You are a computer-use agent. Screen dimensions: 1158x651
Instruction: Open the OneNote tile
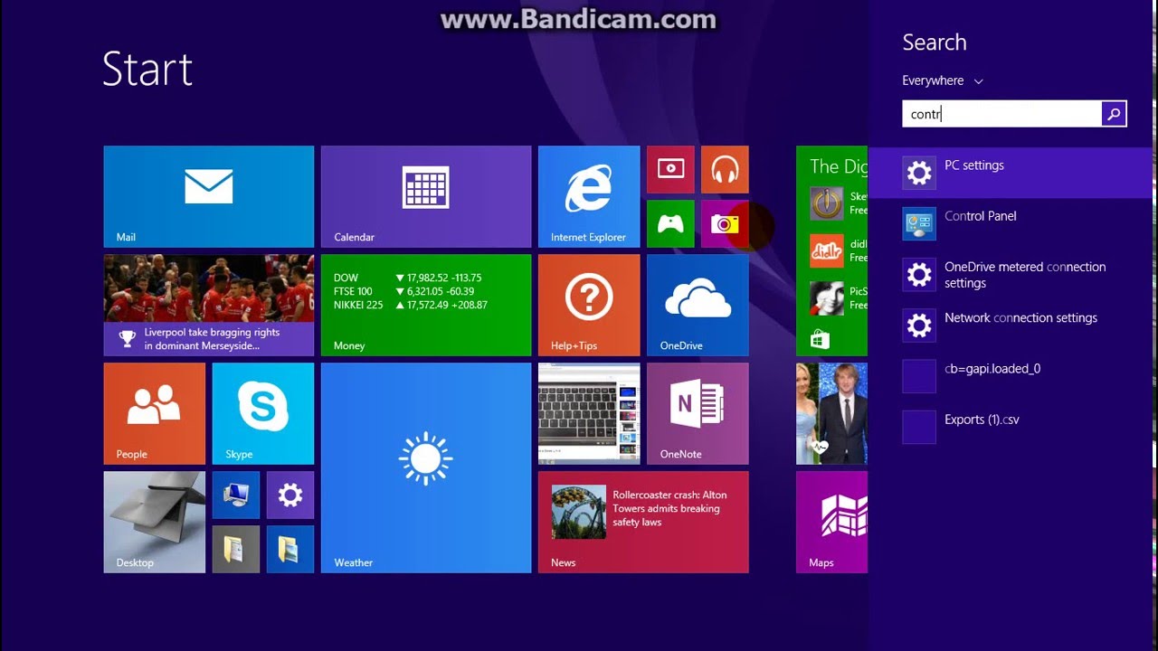(698, 413)
